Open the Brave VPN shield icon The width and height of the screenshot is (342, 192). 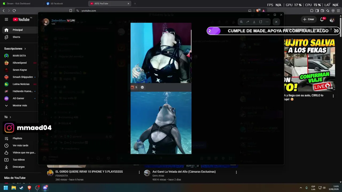pos(333,11)
